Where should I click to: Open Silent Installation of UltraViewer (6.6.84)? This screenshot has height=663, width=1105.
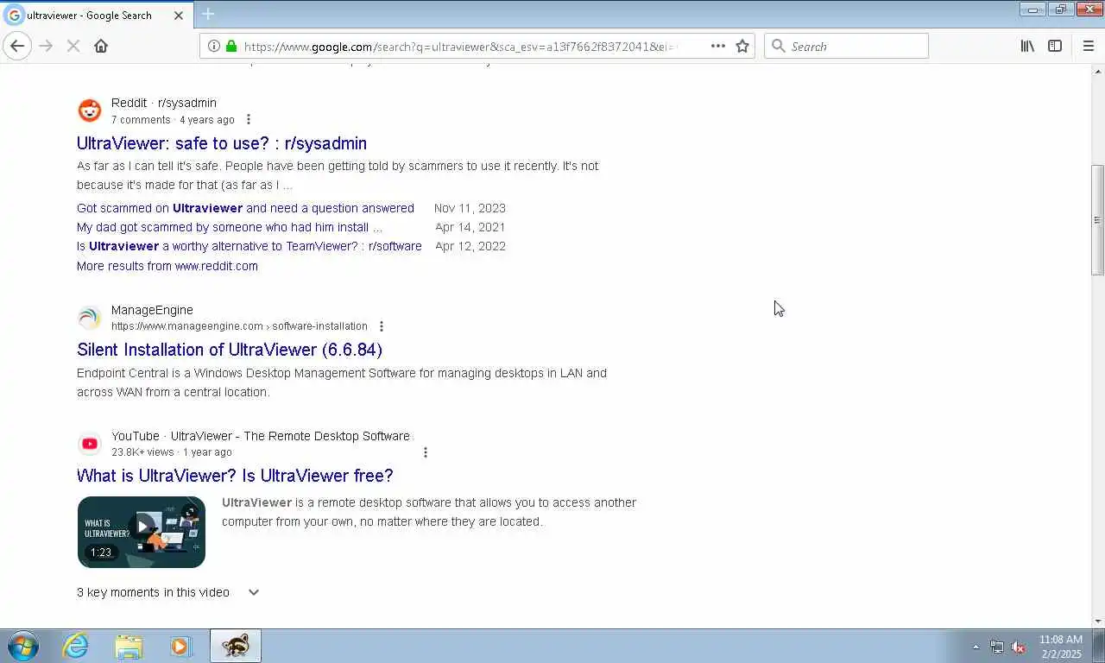230,350
